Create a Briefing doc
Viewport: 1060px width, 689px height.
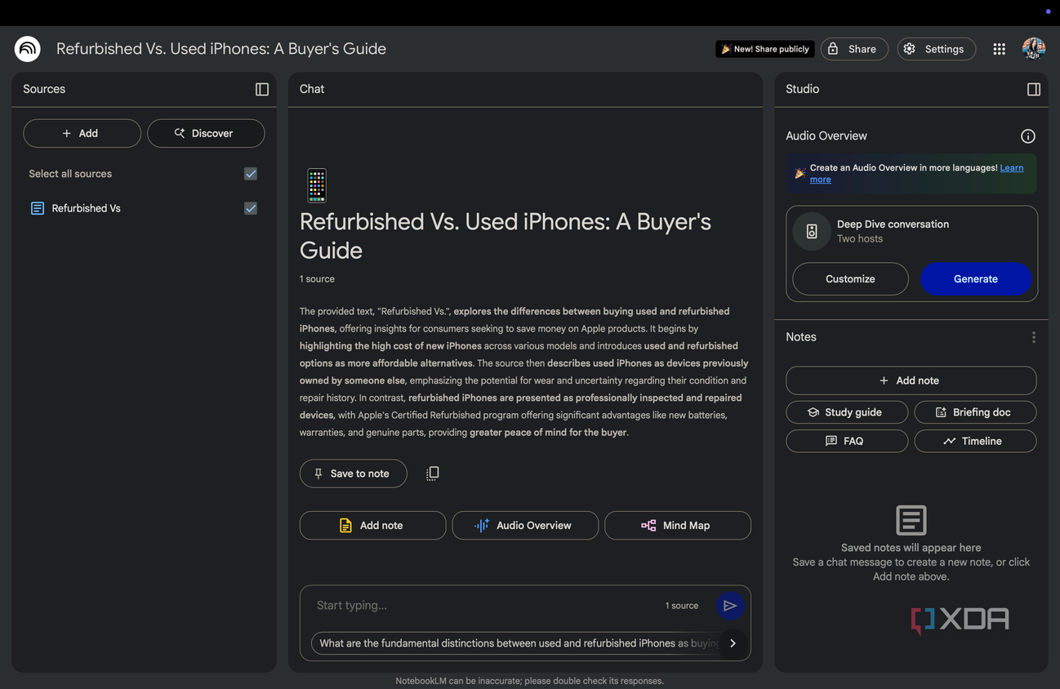pos(975,412)
